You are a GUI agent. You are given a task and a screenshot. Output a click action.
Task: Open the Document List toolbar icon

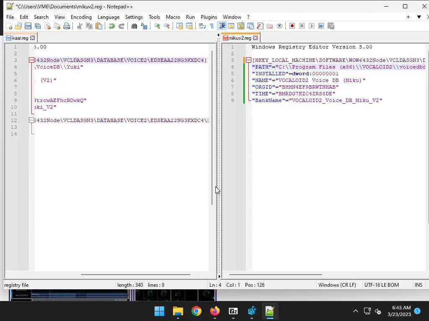pos(251,26)
